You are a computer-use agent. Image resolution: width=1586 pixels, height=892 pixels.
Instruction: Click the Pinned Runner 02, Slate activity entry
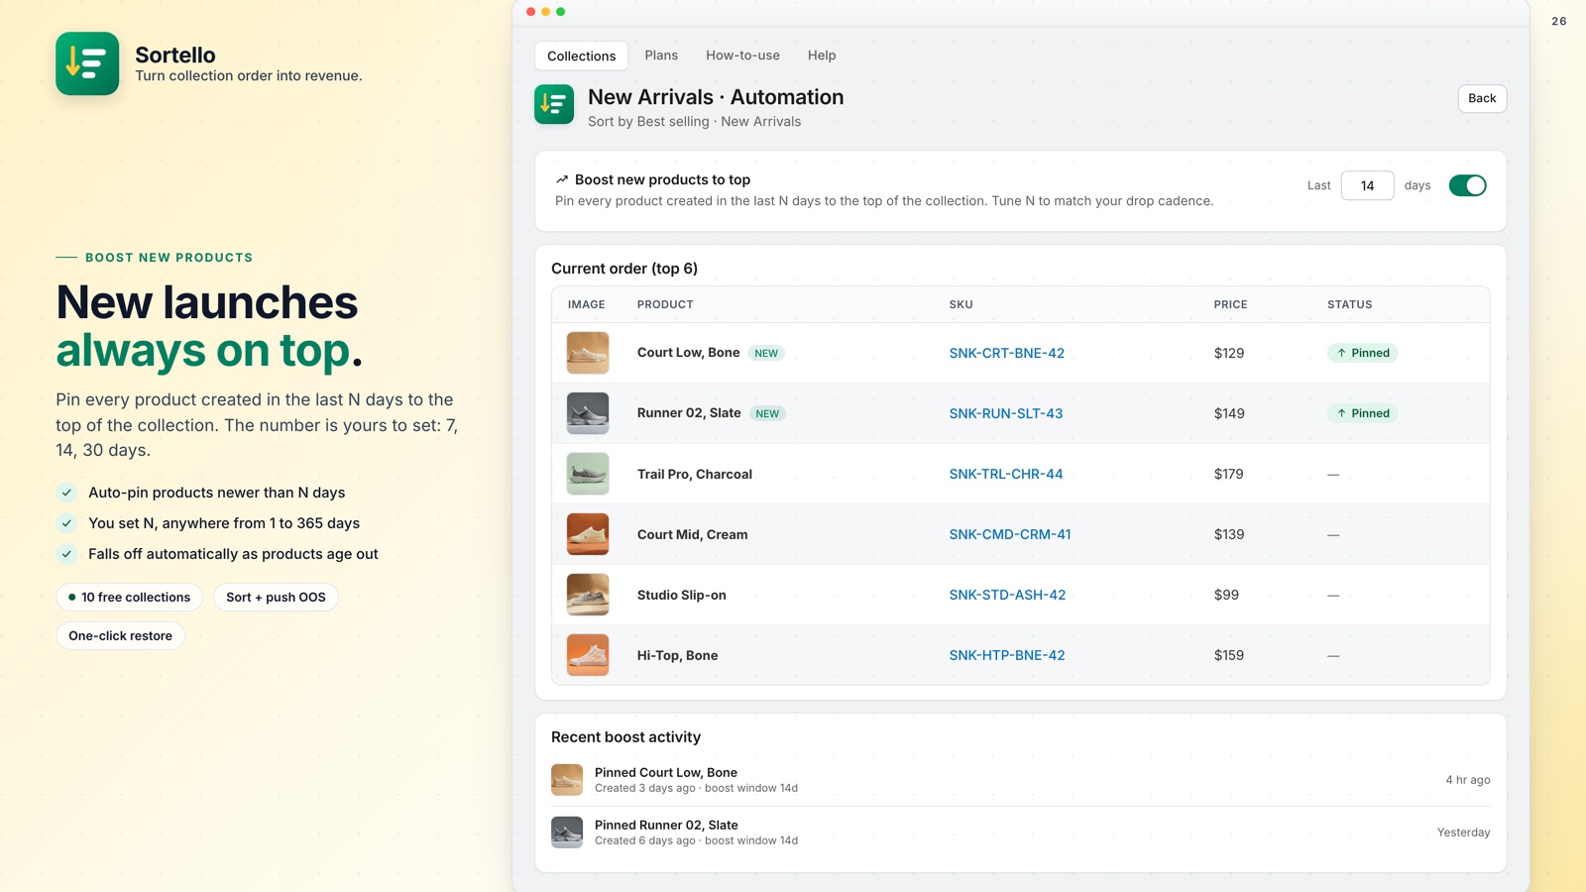(1020, 833)
